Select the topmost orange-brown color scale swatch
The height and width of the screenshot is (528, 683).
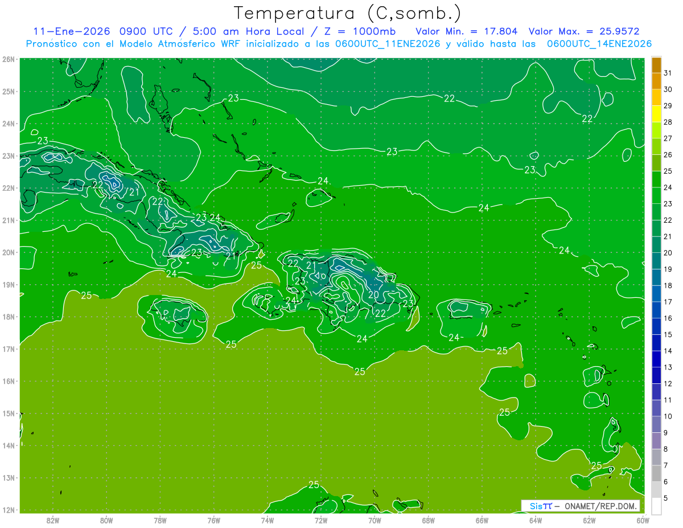coord(656,65)
